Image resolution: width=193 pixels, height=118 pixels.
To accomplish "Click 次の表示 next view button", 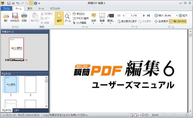I will coord(145,21).
